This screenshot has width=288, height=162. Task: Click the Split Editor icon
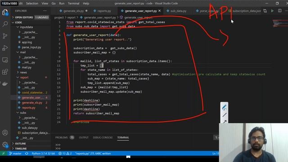279,11
